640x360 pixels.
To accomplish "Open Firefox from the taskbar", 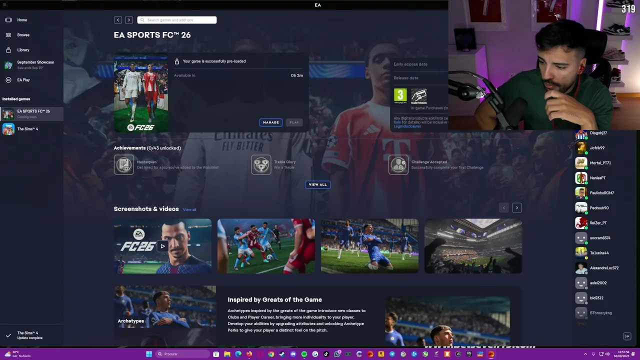I will (x=249, y=354).
